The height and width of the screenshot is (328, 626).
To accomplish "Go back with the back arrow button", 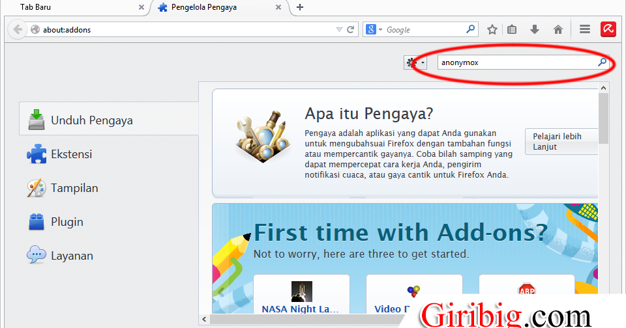I will tap(18, 29).
